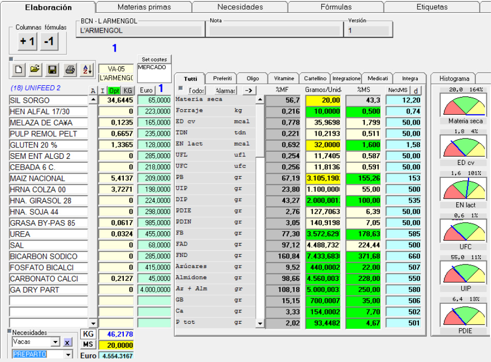Toggle the green Opt column button
491x362 pixels.
(x=114, y=90)
